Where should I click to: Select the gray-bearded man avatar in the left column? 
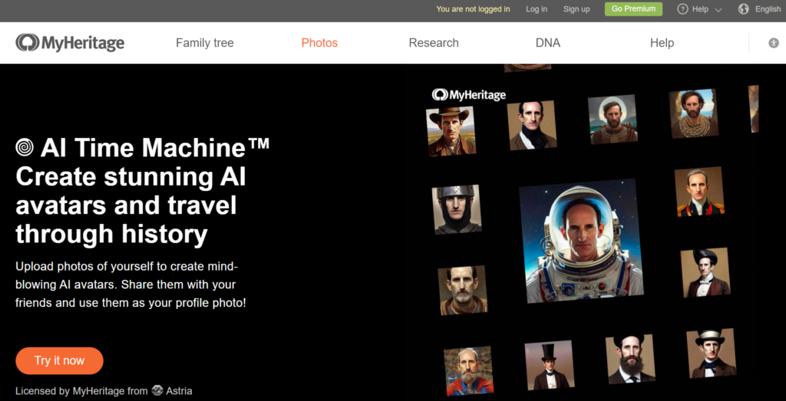[462, 291]
